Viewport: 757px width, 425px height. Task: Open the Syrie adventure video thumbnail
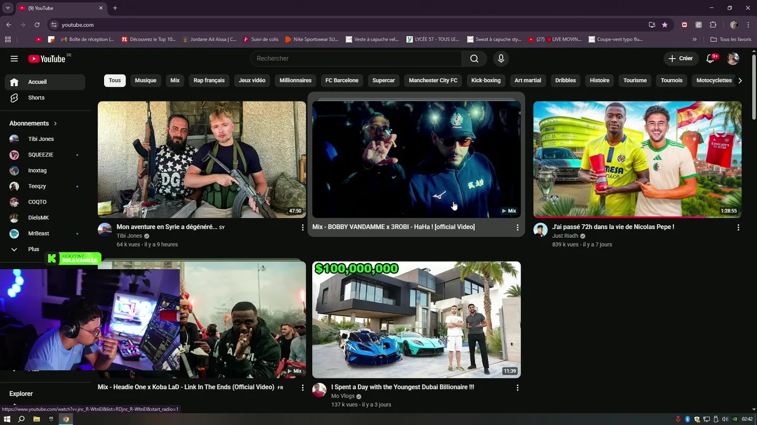click(x=202, y=159)
